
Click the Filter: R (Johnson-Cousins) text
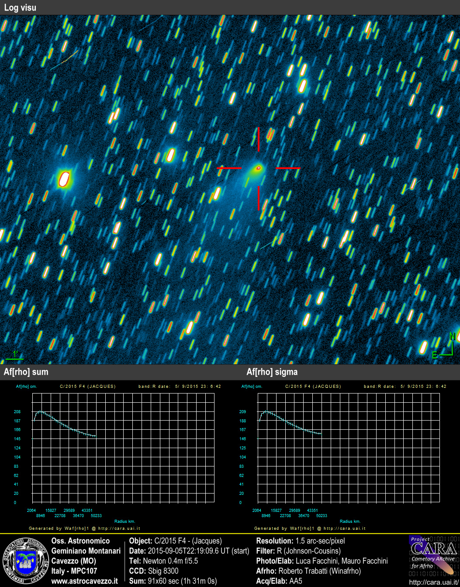298,551
